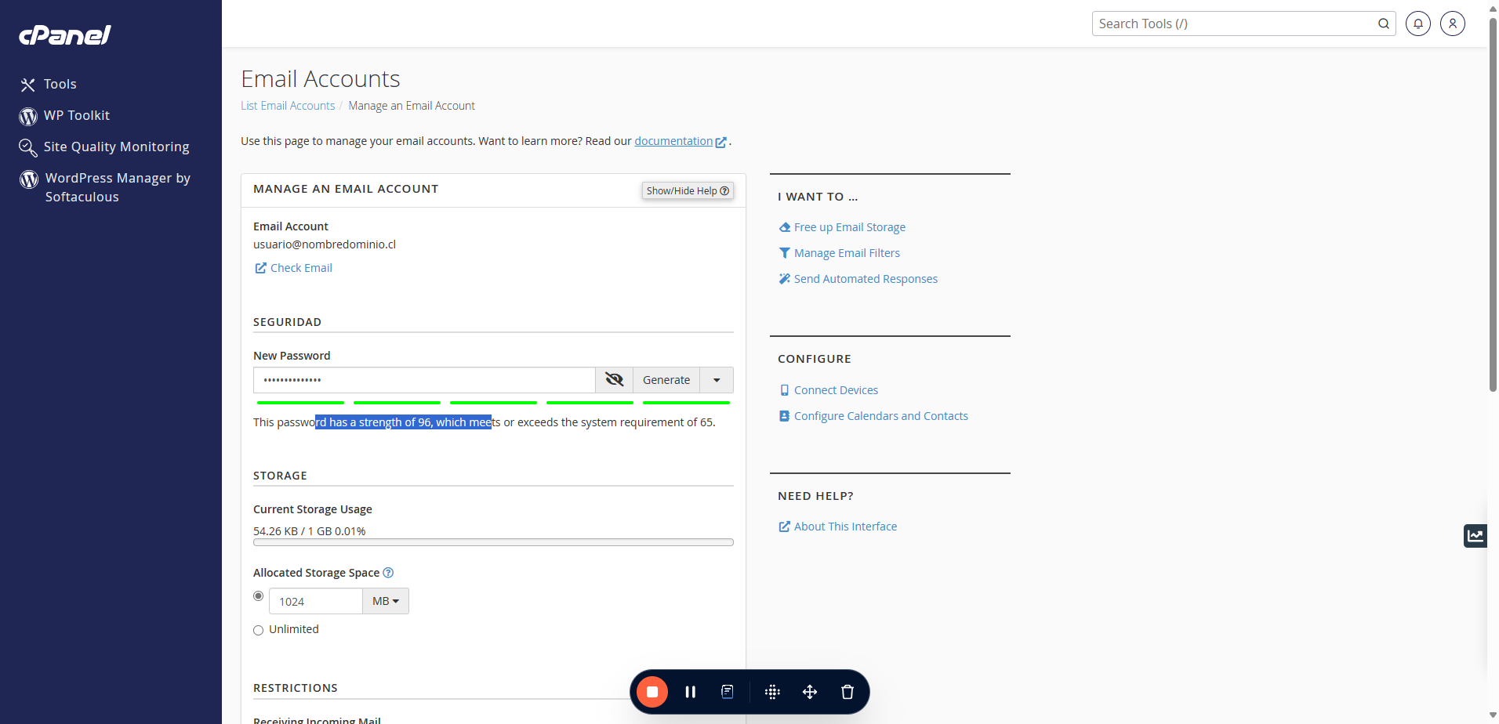Image resolution: width=1499 pixels, height=724 pixels.
Task: Click the storage usage progress bar
Action: pos(493,542)
